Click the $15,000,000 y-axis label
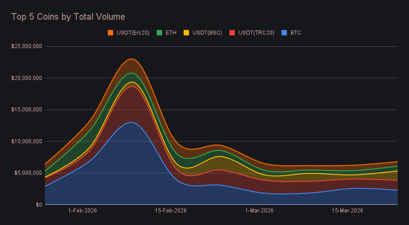Screen dimensions: 409x225 [x=27, y=110]
